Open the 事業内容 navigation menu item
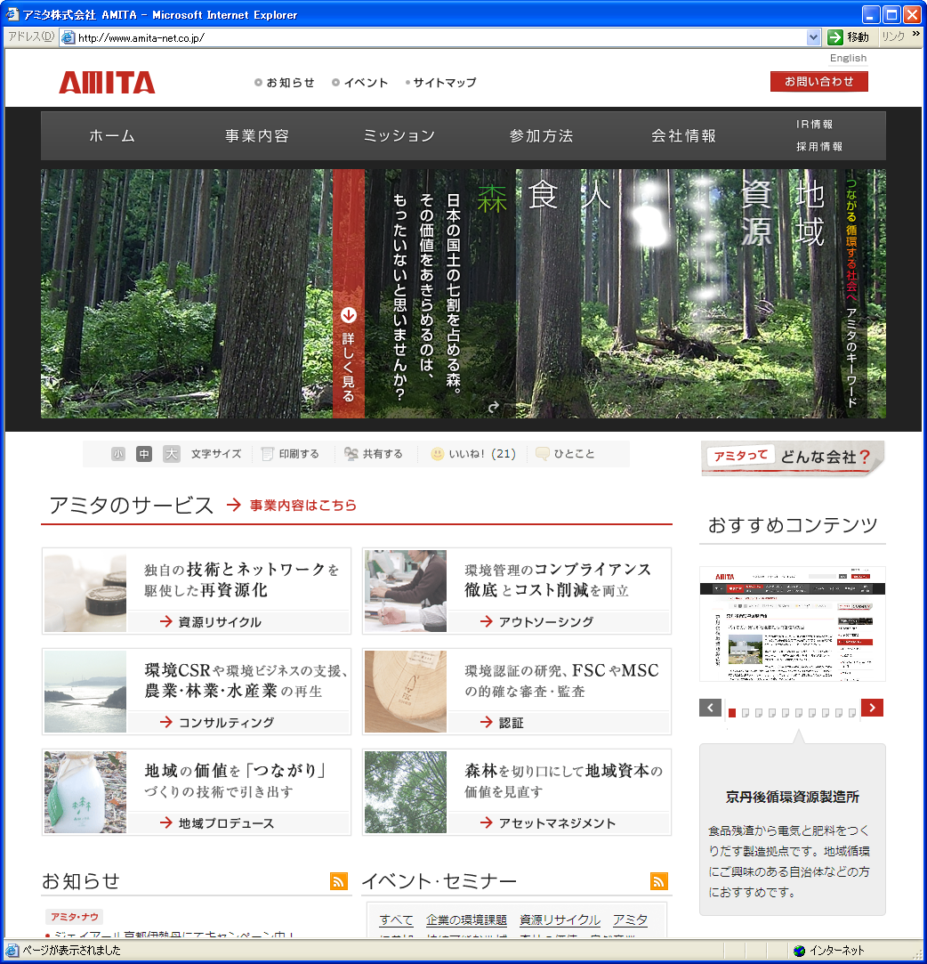Screen dimensions: 927x964 click(x=256, y=136)
